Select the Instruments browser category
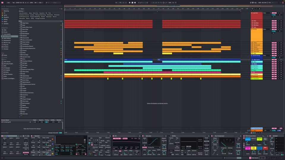285x160 pixels. pos(7,34)
